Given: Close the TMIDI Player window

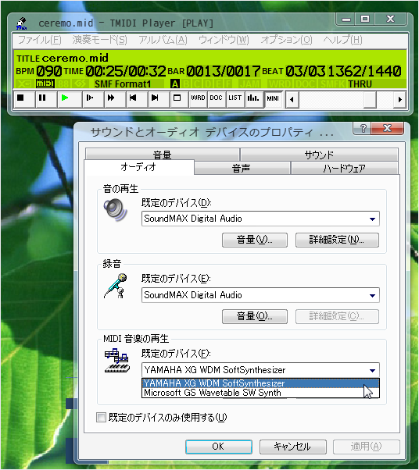Looking at the screenshot, I should (x=390, y=20).
